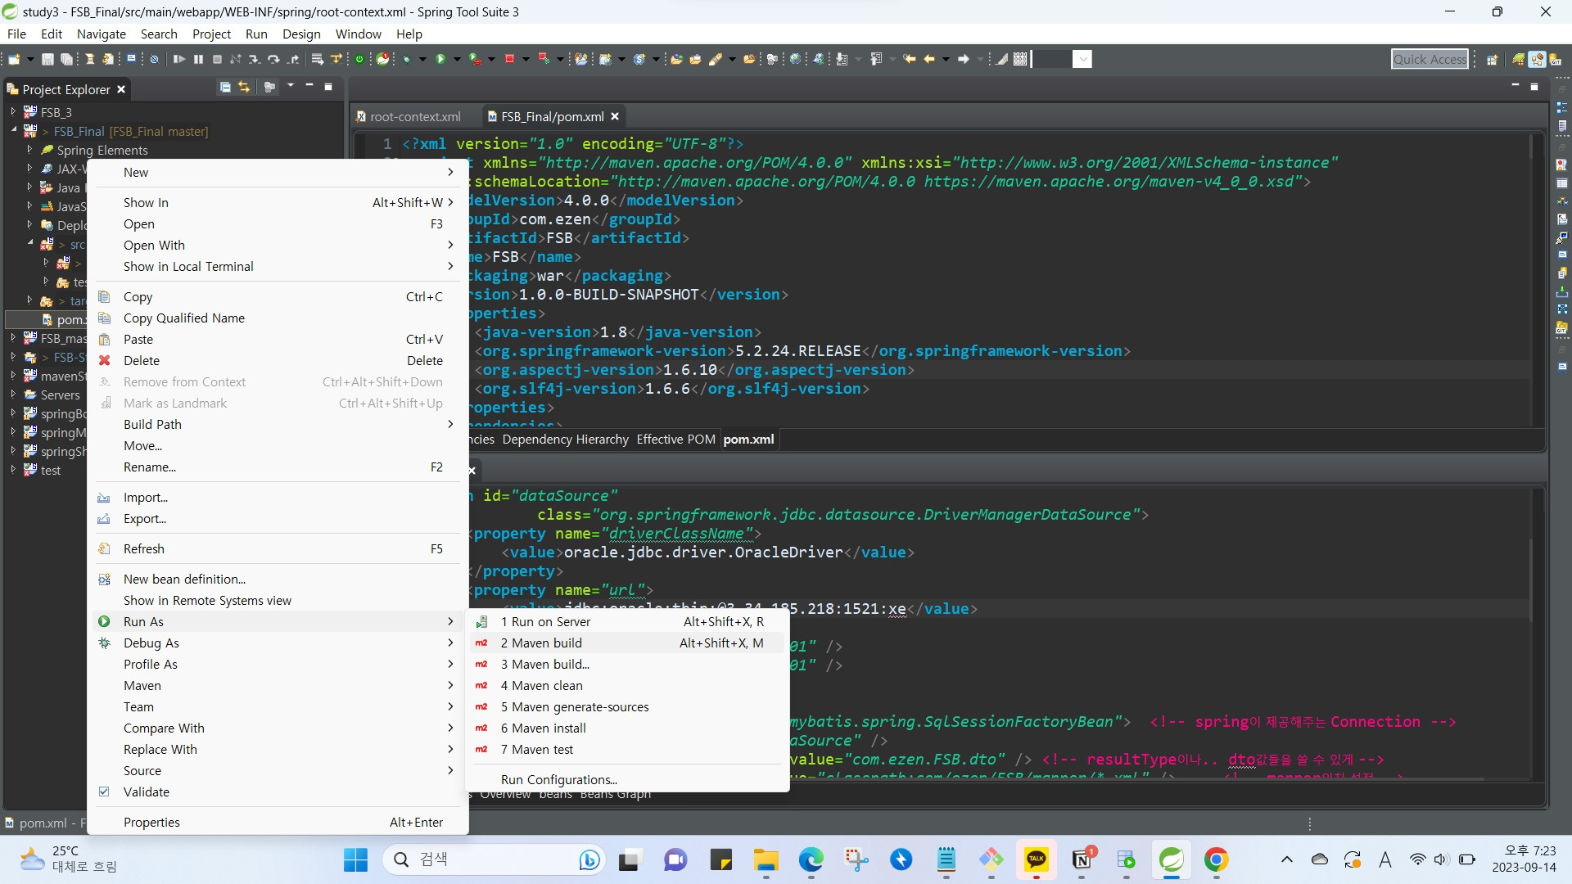Viewport: 1572px width, 884px height.
Task: Choose 4 Maven clean
Action: 627,686
